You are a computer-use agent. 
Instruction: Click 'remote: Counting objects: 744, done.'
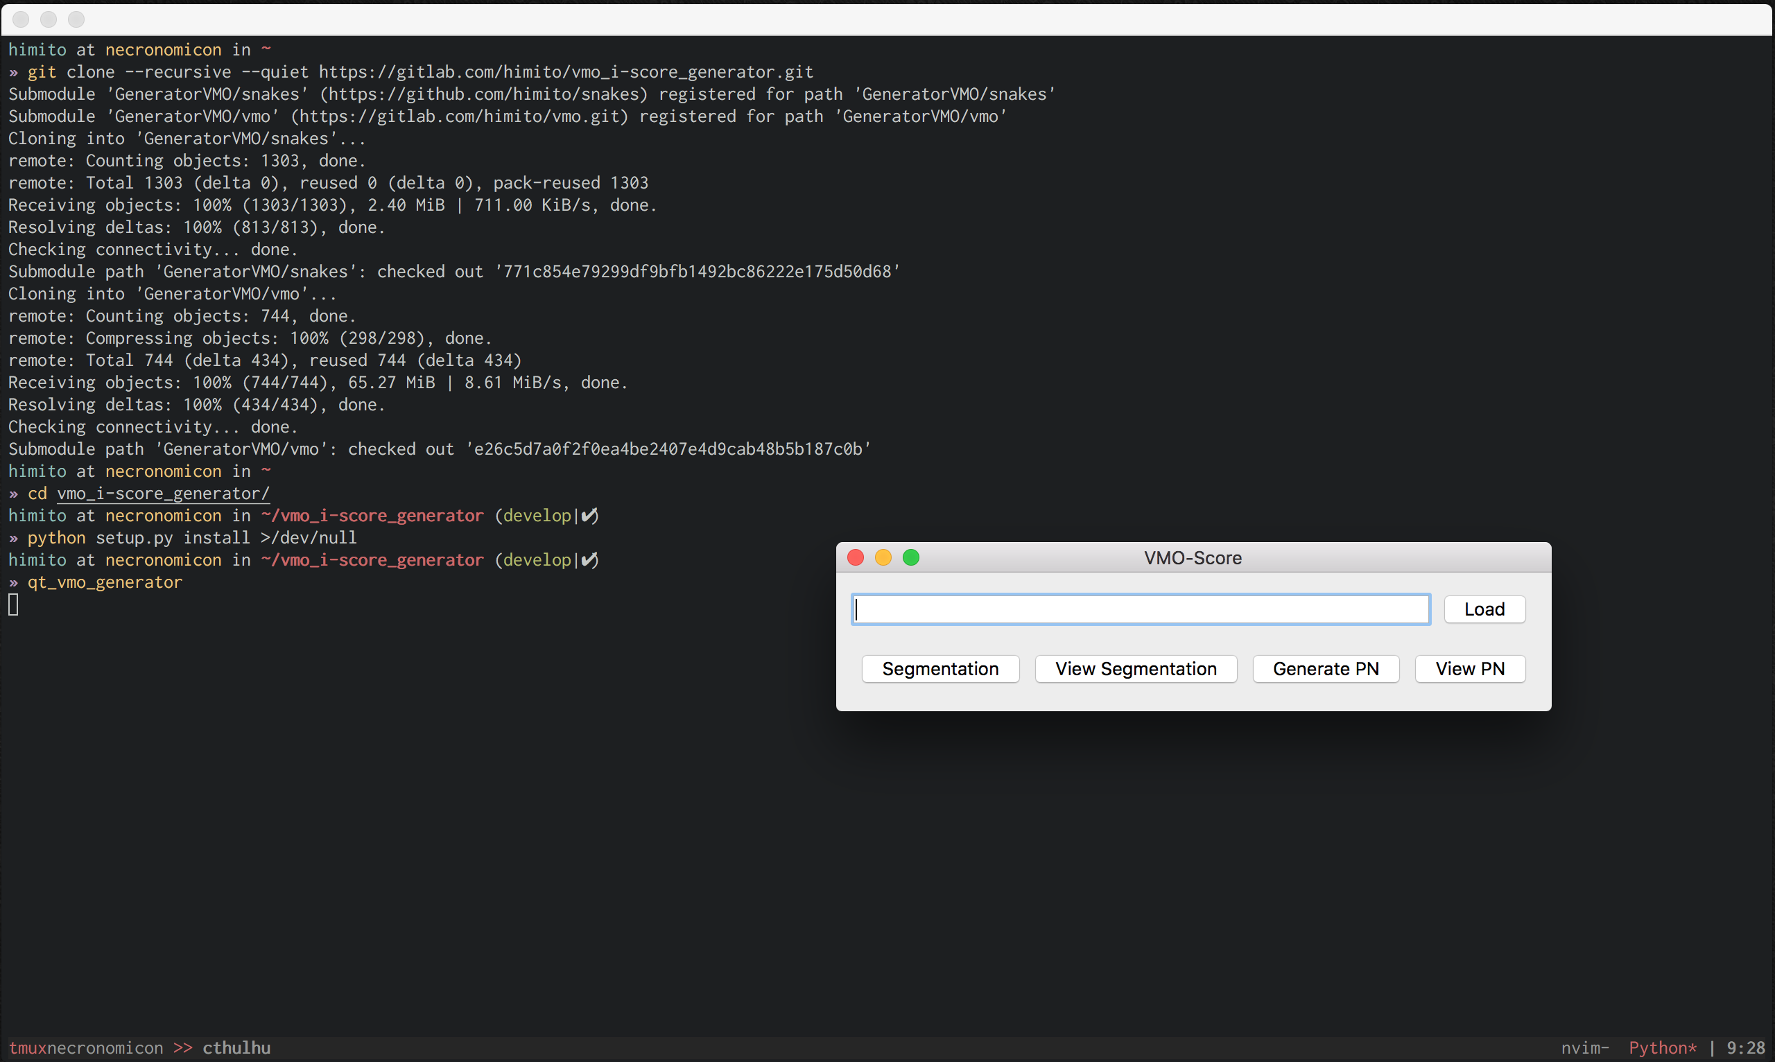[182, 316]
